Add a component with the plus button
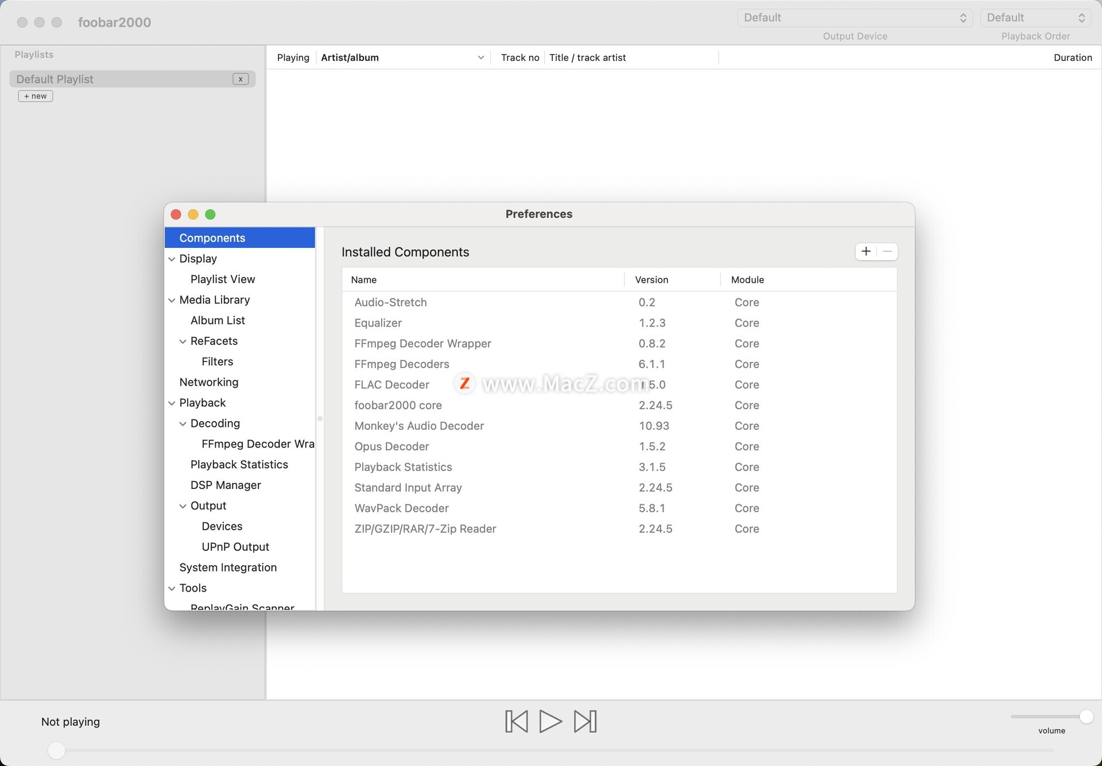 pos(866,251)
